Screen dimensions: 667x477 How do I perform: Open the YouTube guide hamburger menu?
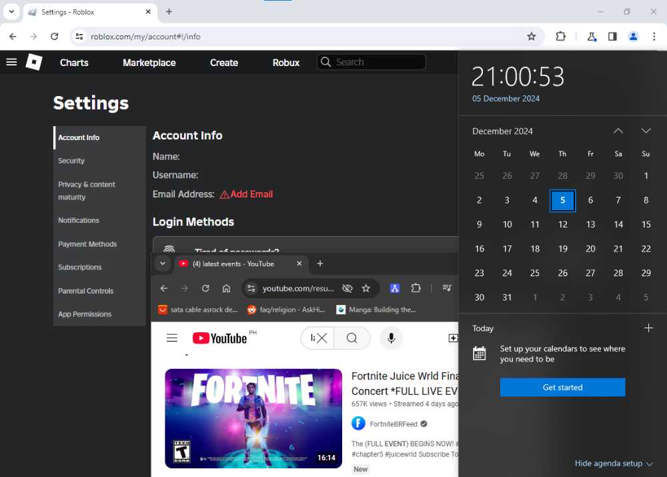pyautogui.click(x=172, y=338)
